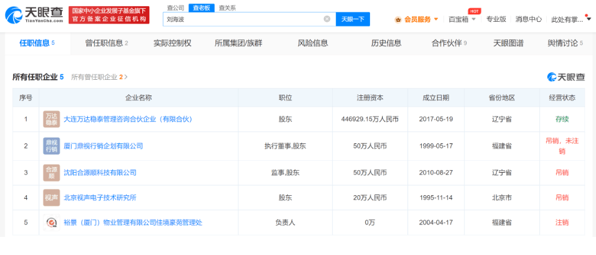
Task: Switch to the 曾任职信息 tab
Action: pos(106,43)
